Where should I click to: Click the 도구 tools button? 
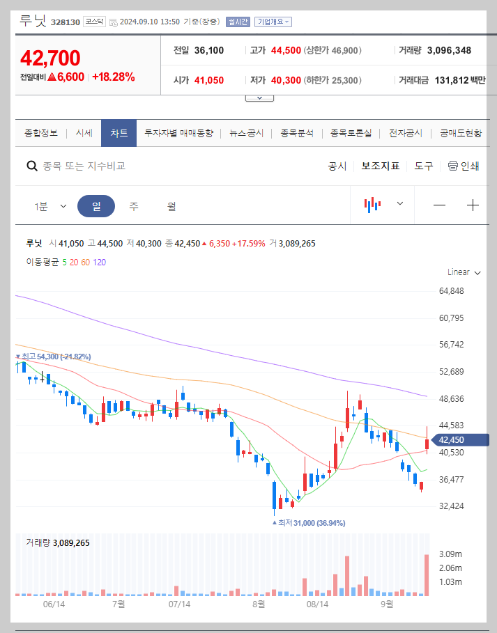coord(422,166)
